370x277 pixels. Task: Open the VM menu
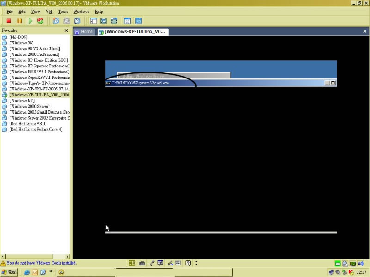point(49,12)
